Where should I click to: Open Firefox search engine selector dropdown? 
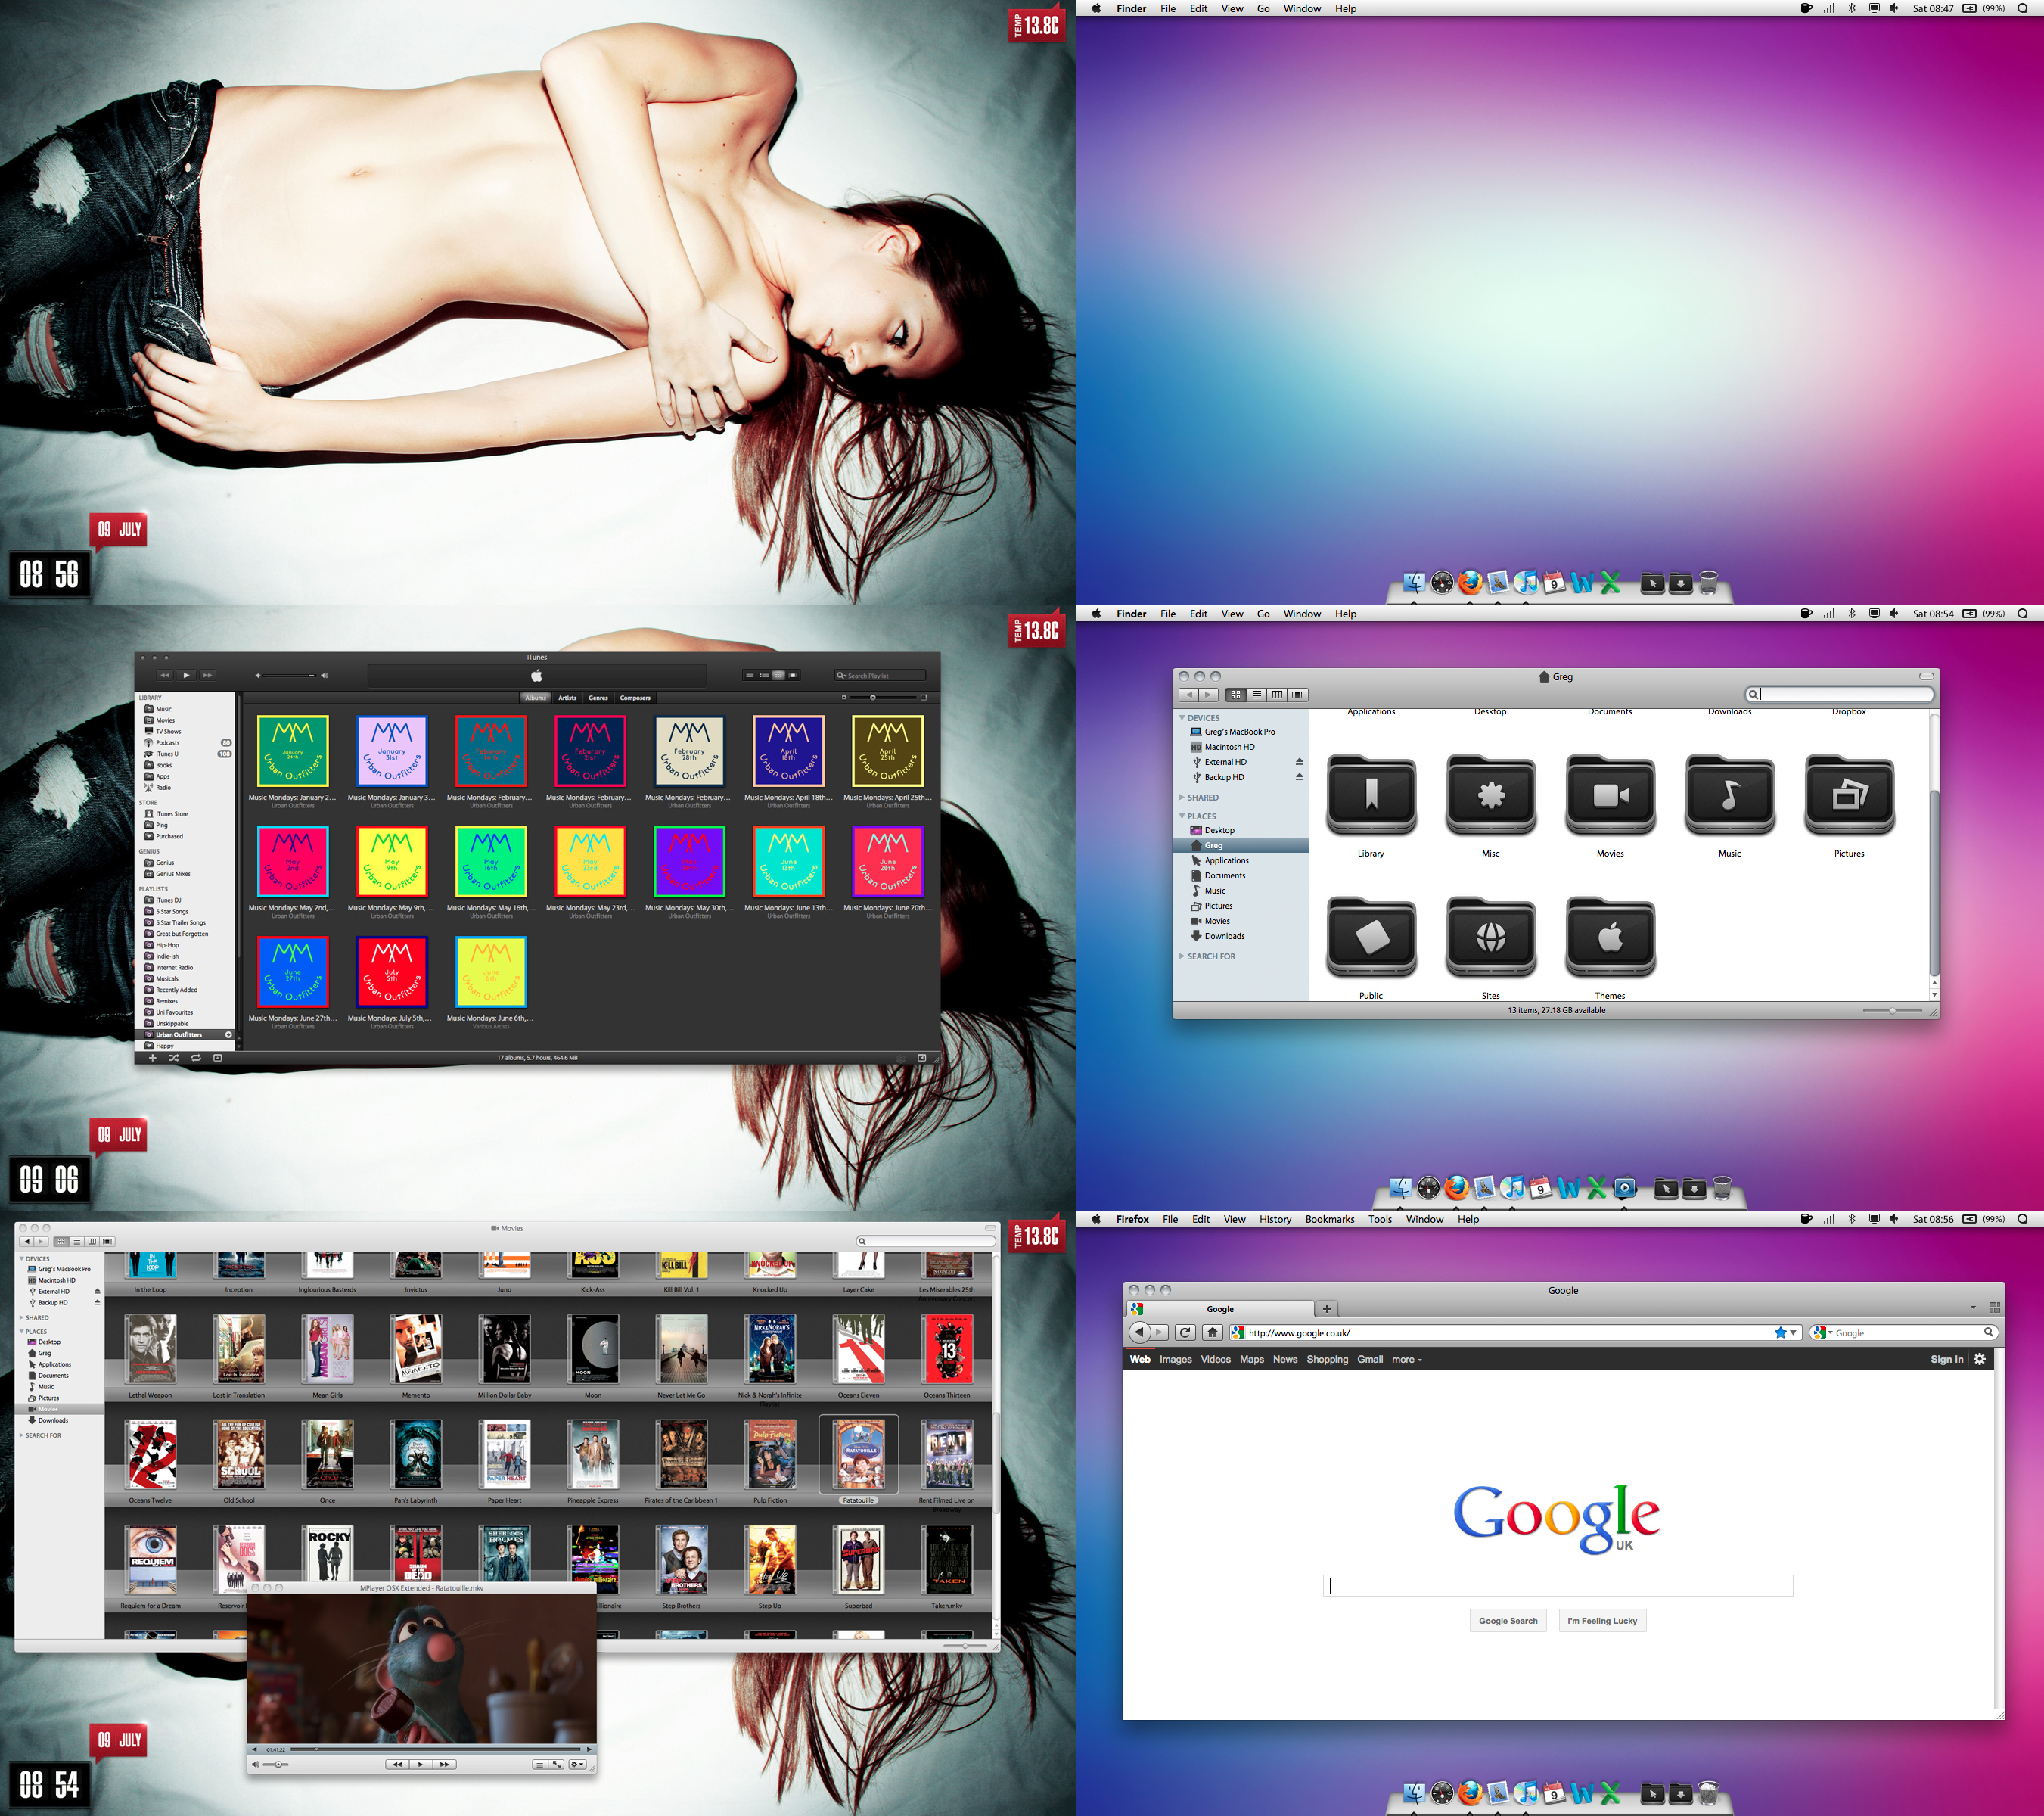click(1822, 1332)
